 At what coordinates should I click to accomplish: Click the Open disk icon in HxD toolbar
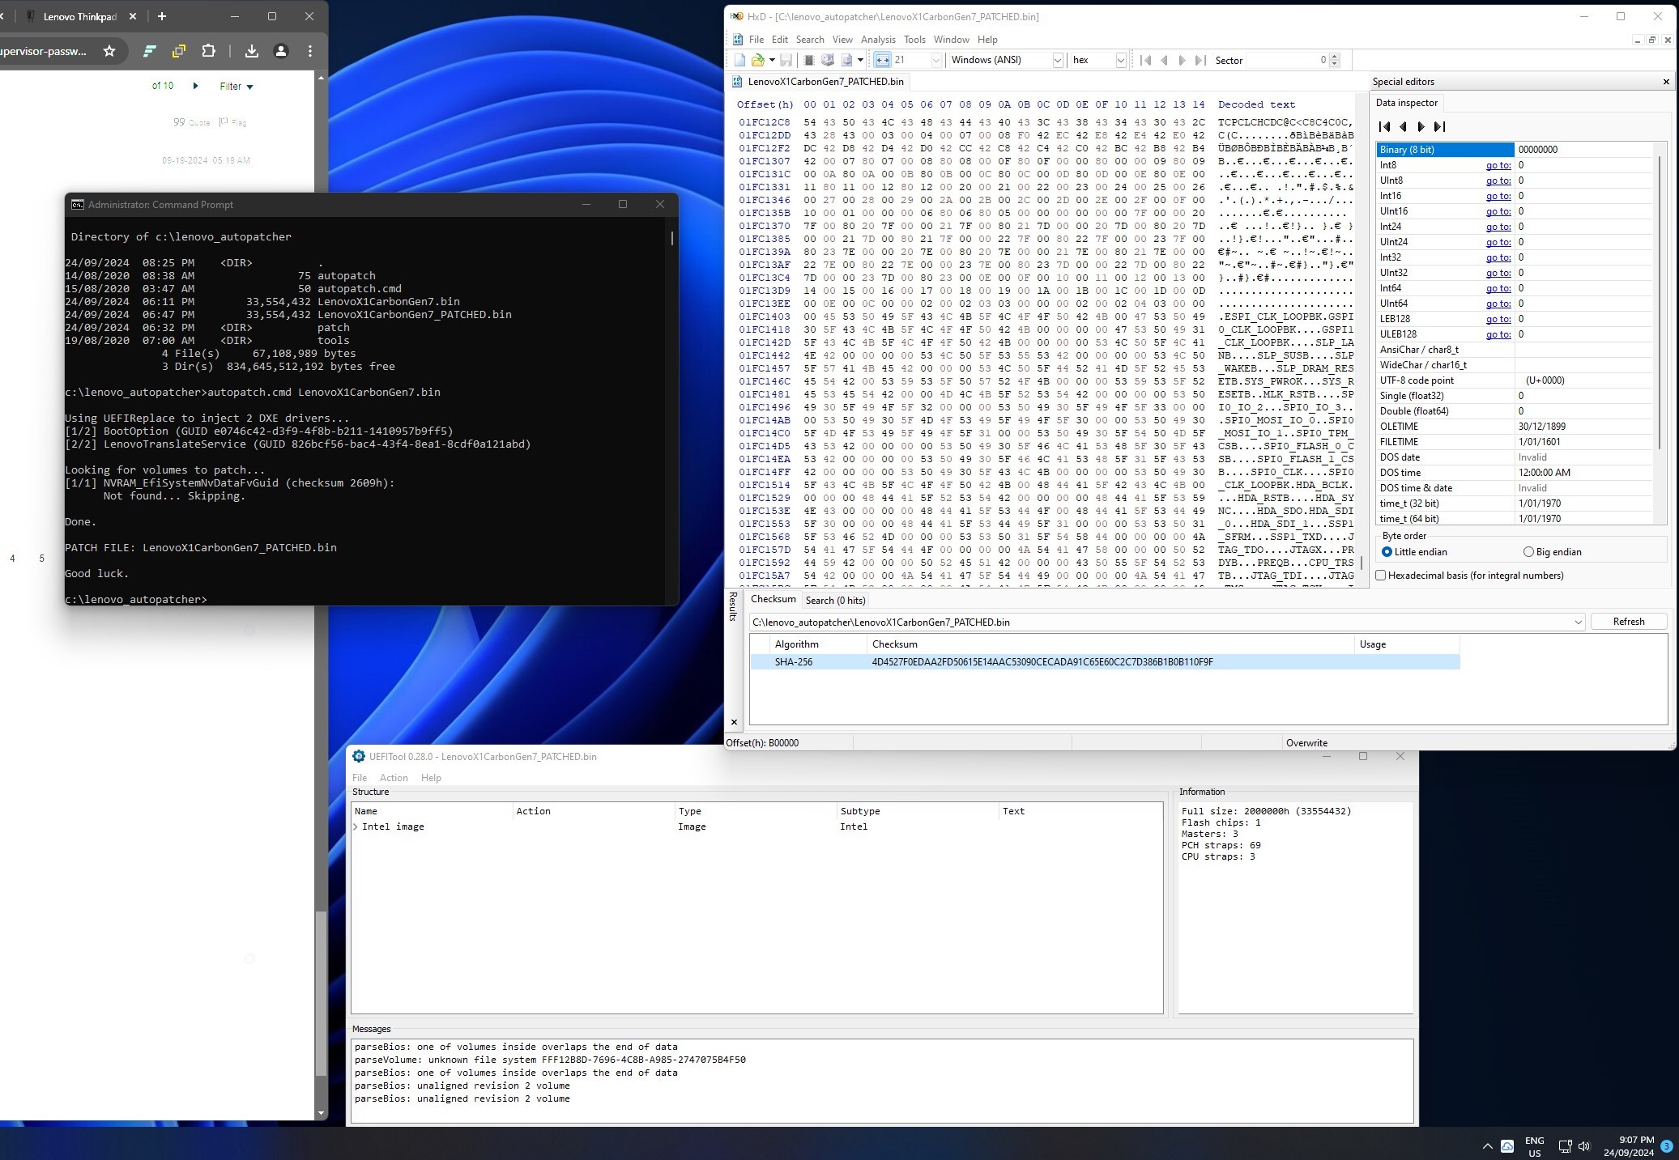(827, 60)
